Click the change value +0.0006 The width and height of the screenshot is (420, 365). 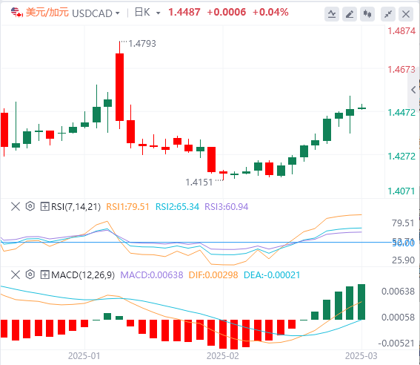point(227,12)
